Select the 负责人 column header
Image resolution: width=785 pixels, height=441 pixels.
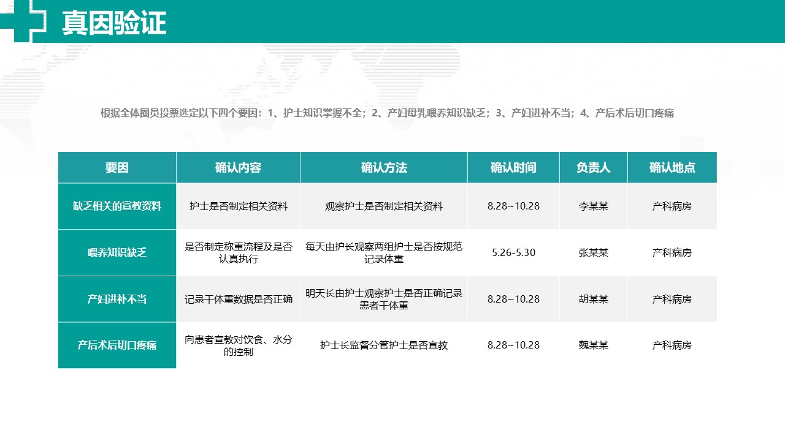[593, 168]
